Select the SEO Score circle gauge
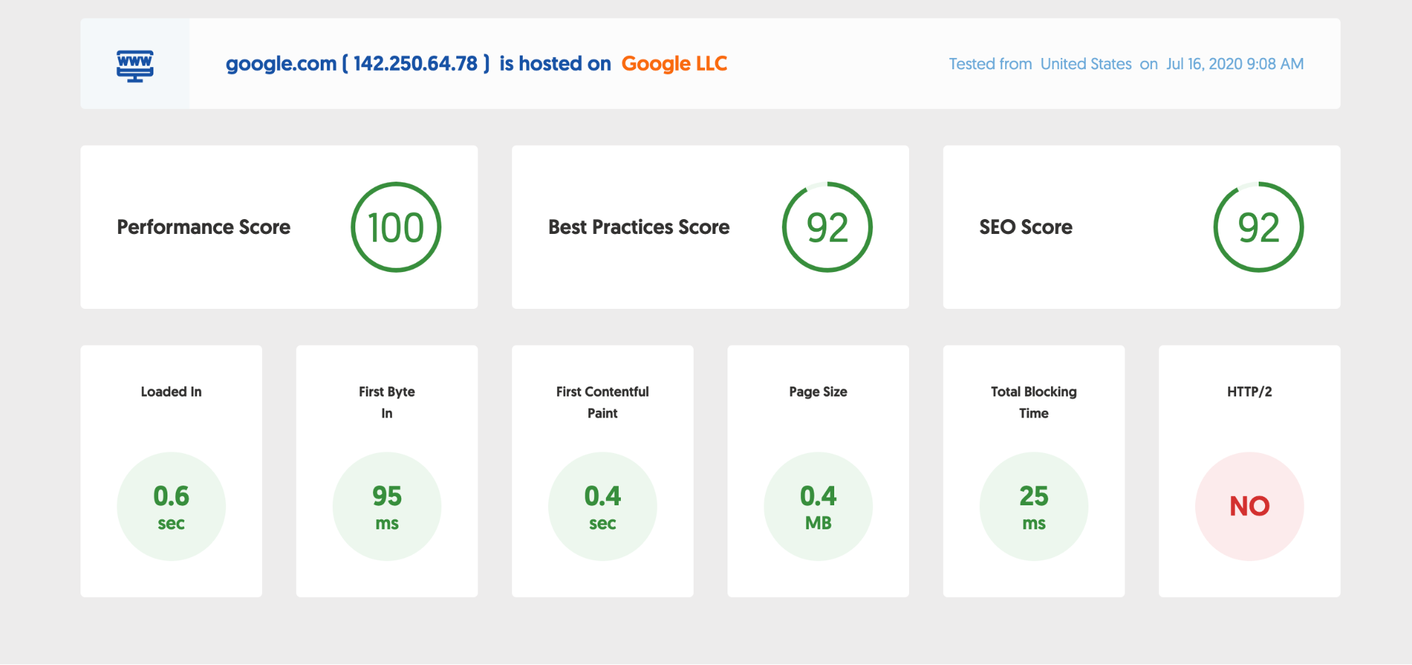This screenshot has height=665, width=1412. click(1257, 227)
